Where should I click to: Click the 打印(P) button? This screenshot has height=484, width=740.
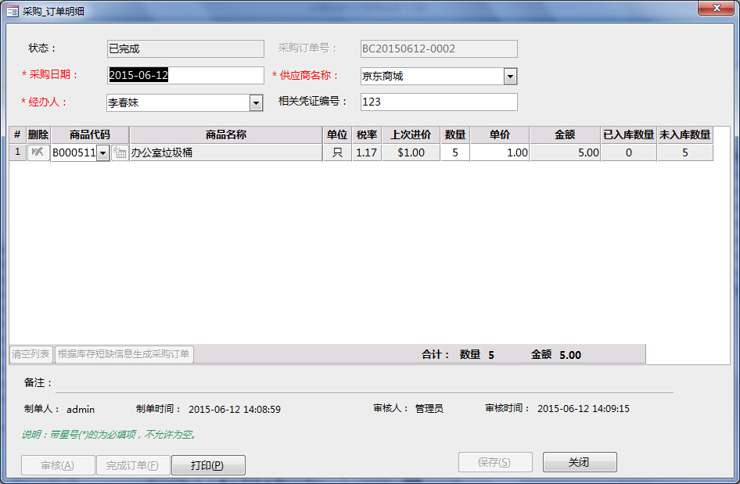(208, 465)
